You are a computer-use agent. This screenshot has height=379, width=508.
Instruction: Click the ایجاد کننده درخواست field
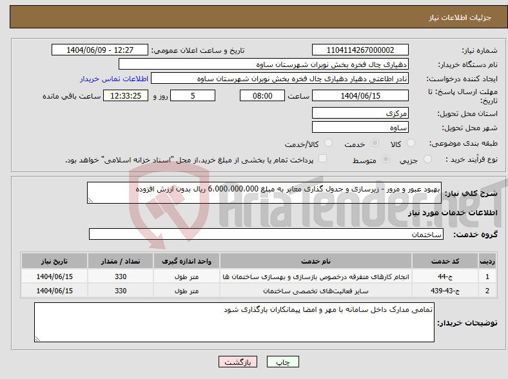tap(280, 79)
